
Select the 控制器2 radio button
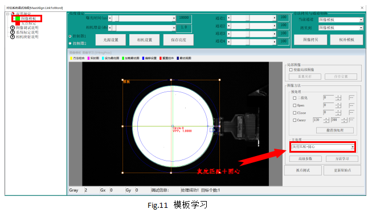[x=70, y=43]
